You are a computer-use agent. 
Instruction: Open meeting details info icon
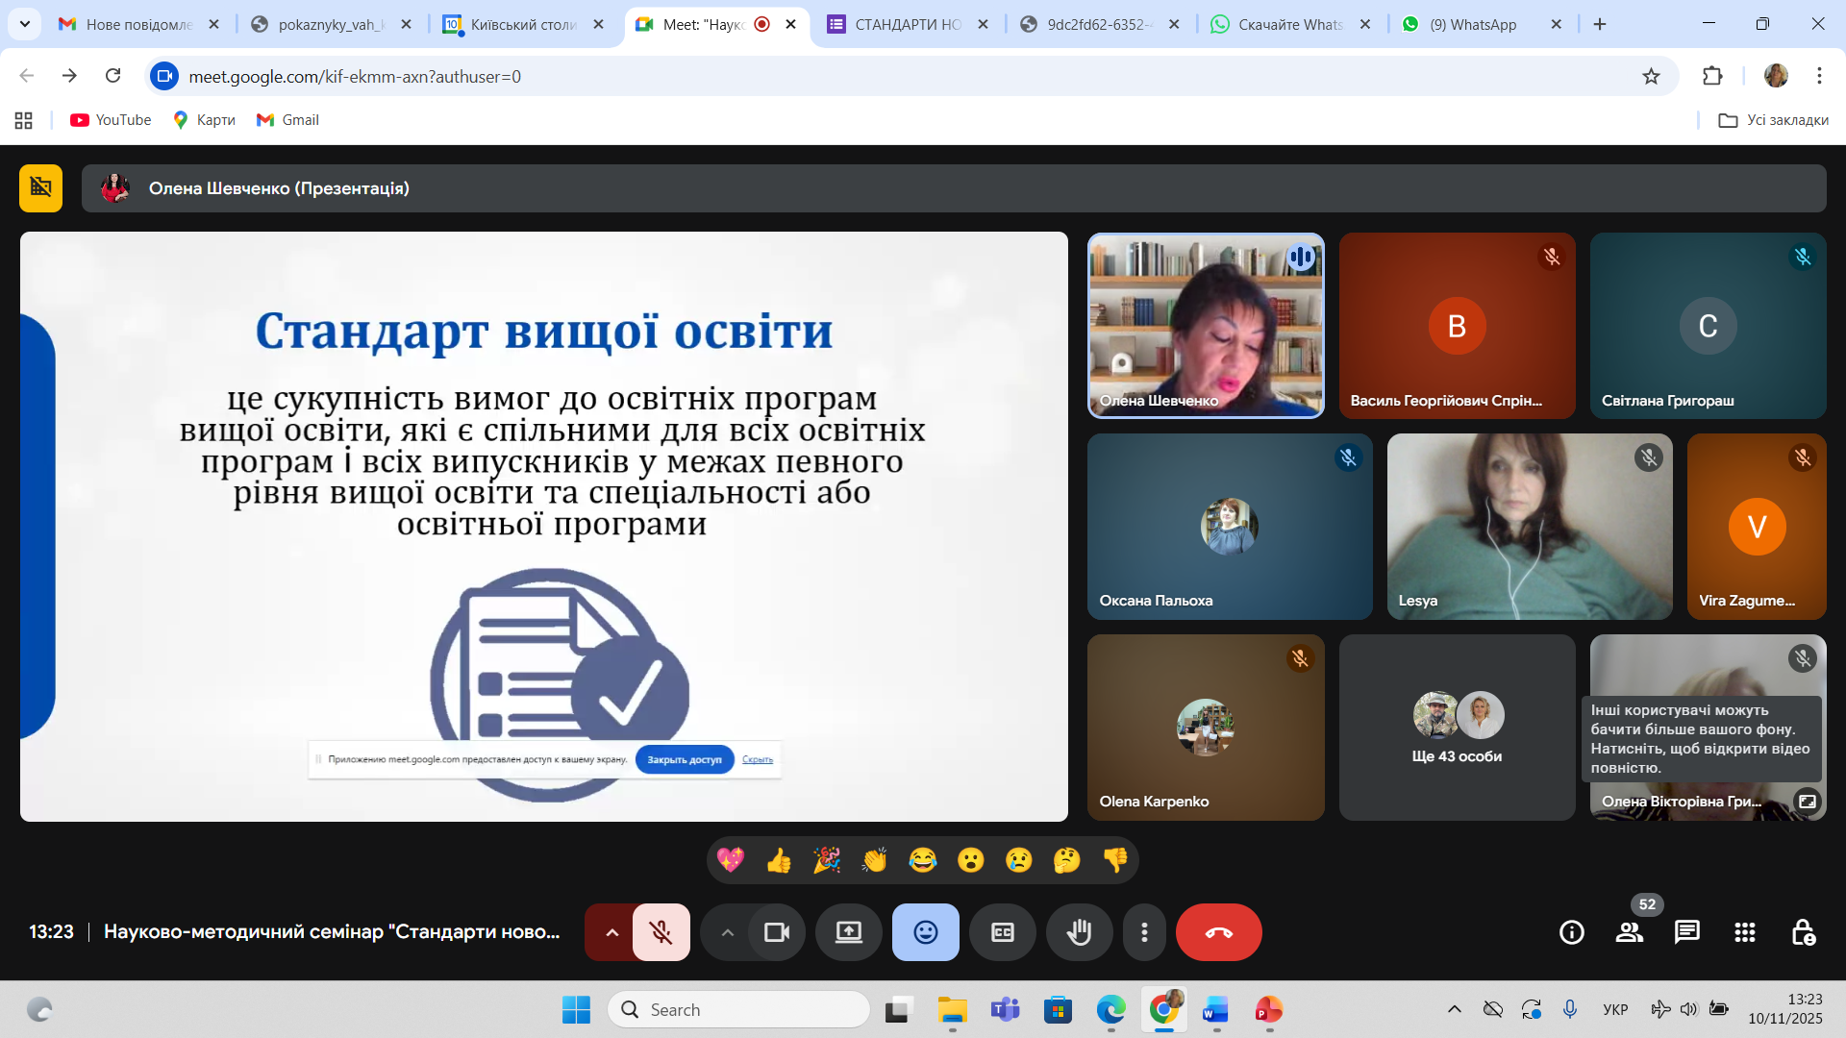[x=1571, y=932]
